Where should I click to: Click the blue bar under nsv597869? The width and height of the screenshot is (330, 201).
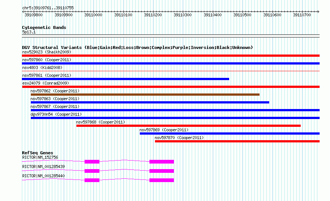pos(230,134)
